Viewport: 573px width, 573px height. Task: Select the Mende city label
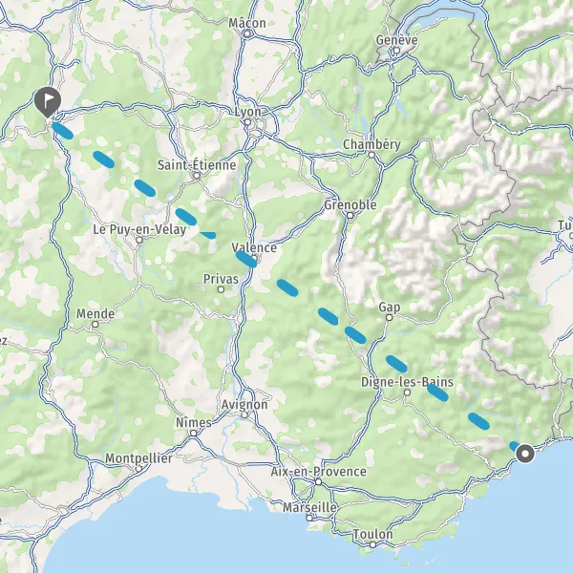tap(95, 313)
